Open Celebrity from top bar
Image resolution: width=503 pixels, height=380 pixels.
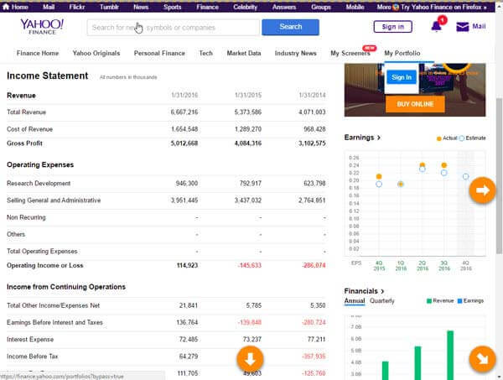pyautogui.click(x=246, y=7)
